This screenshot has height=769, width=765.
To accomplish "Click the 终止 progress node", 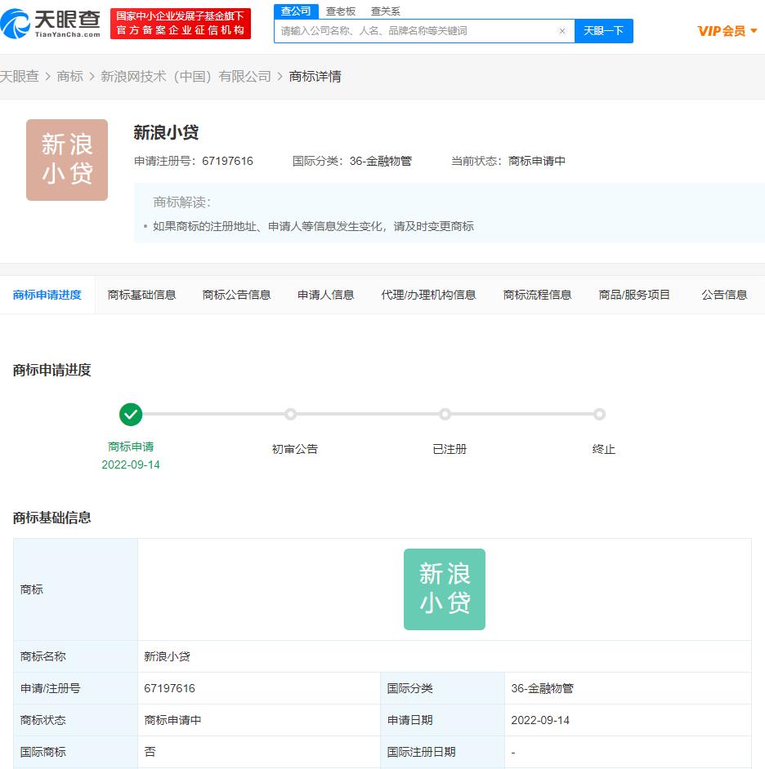I will pyautogui.click(x=600, y=415).
